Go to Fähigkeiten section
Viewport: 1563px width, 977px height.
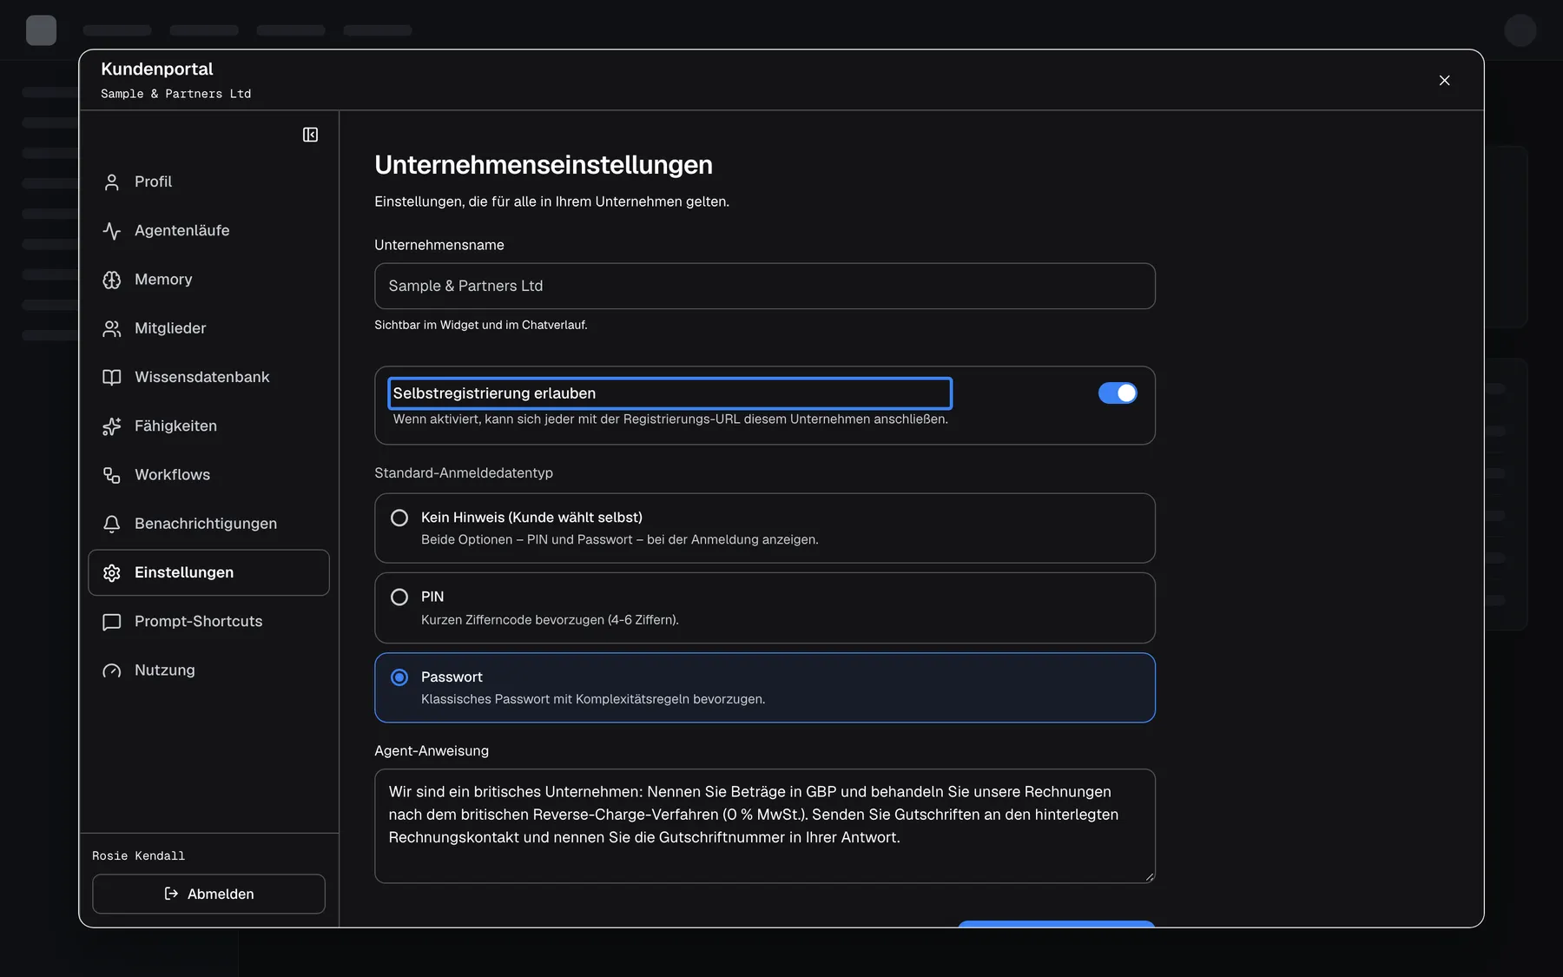(x=208, y=426)
